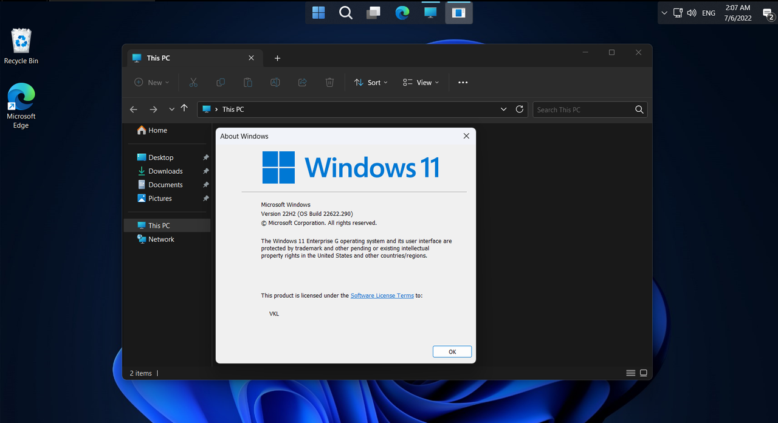Viewport: 778px width, 423px height.
Task: Open the volume tray icon
Action: point(692,13)
